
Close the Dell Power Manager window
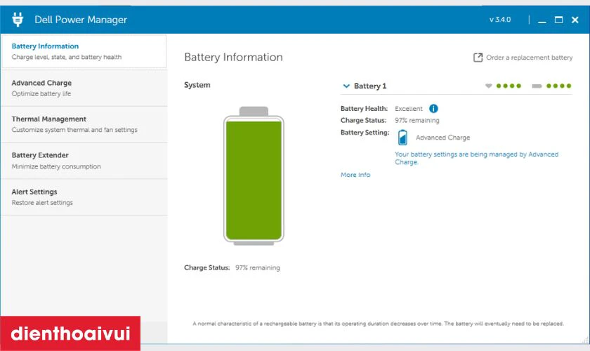(575, 20)
